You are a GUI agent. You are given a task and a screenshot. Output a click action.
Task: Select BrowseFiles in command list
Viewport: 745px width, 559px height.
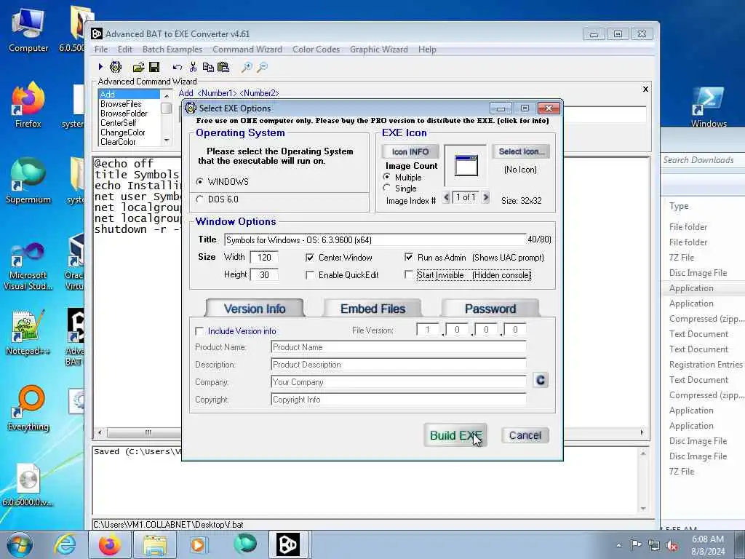click(121, 104)
